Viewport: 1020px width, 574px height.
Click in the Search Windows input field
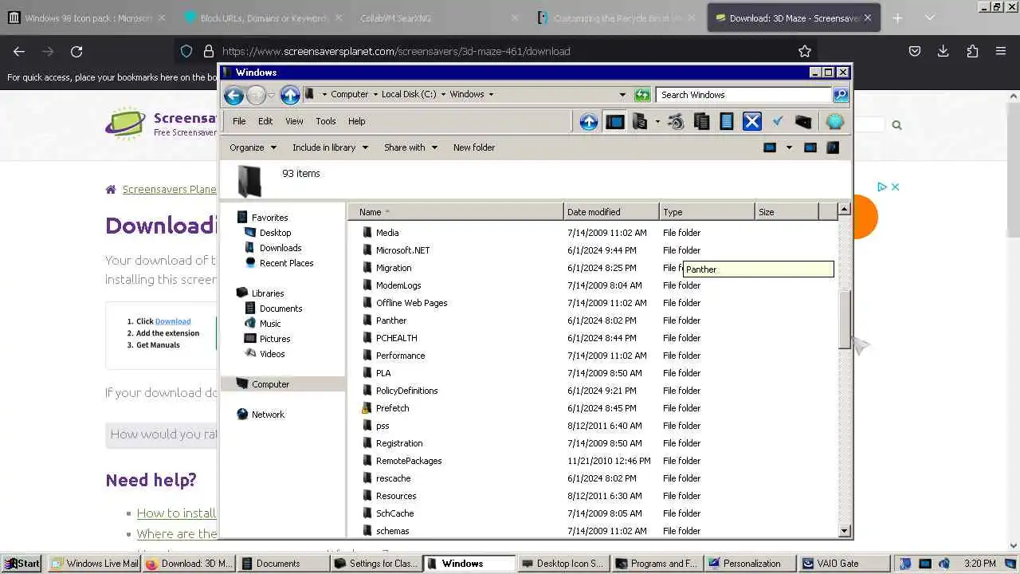click(744, 95)
